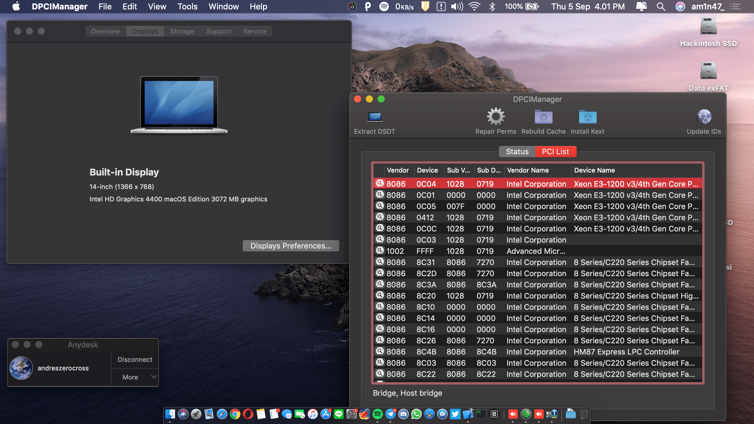Open the Trash in the Dock
This screenshot has width=754, height=424.
click(583, 414)
